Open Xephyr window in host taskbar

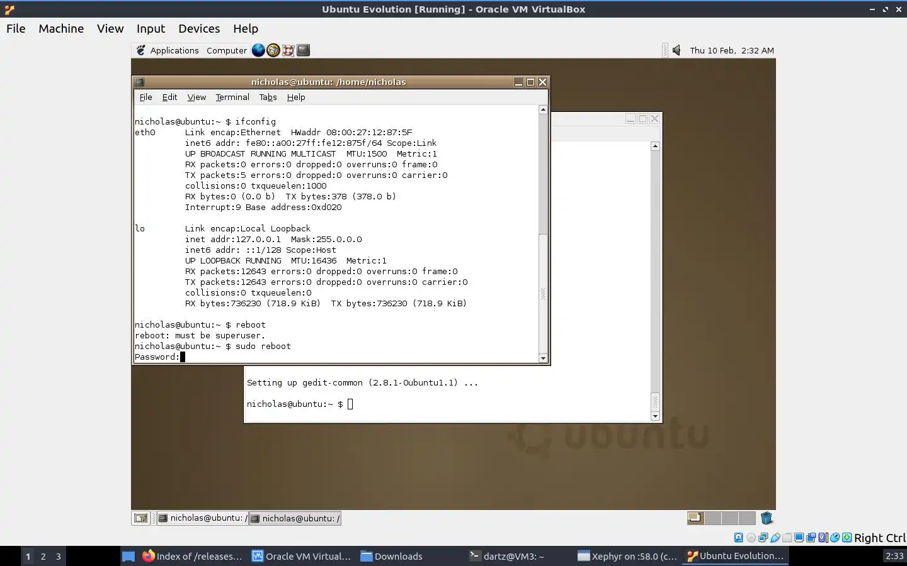click(x=627, y=556)
